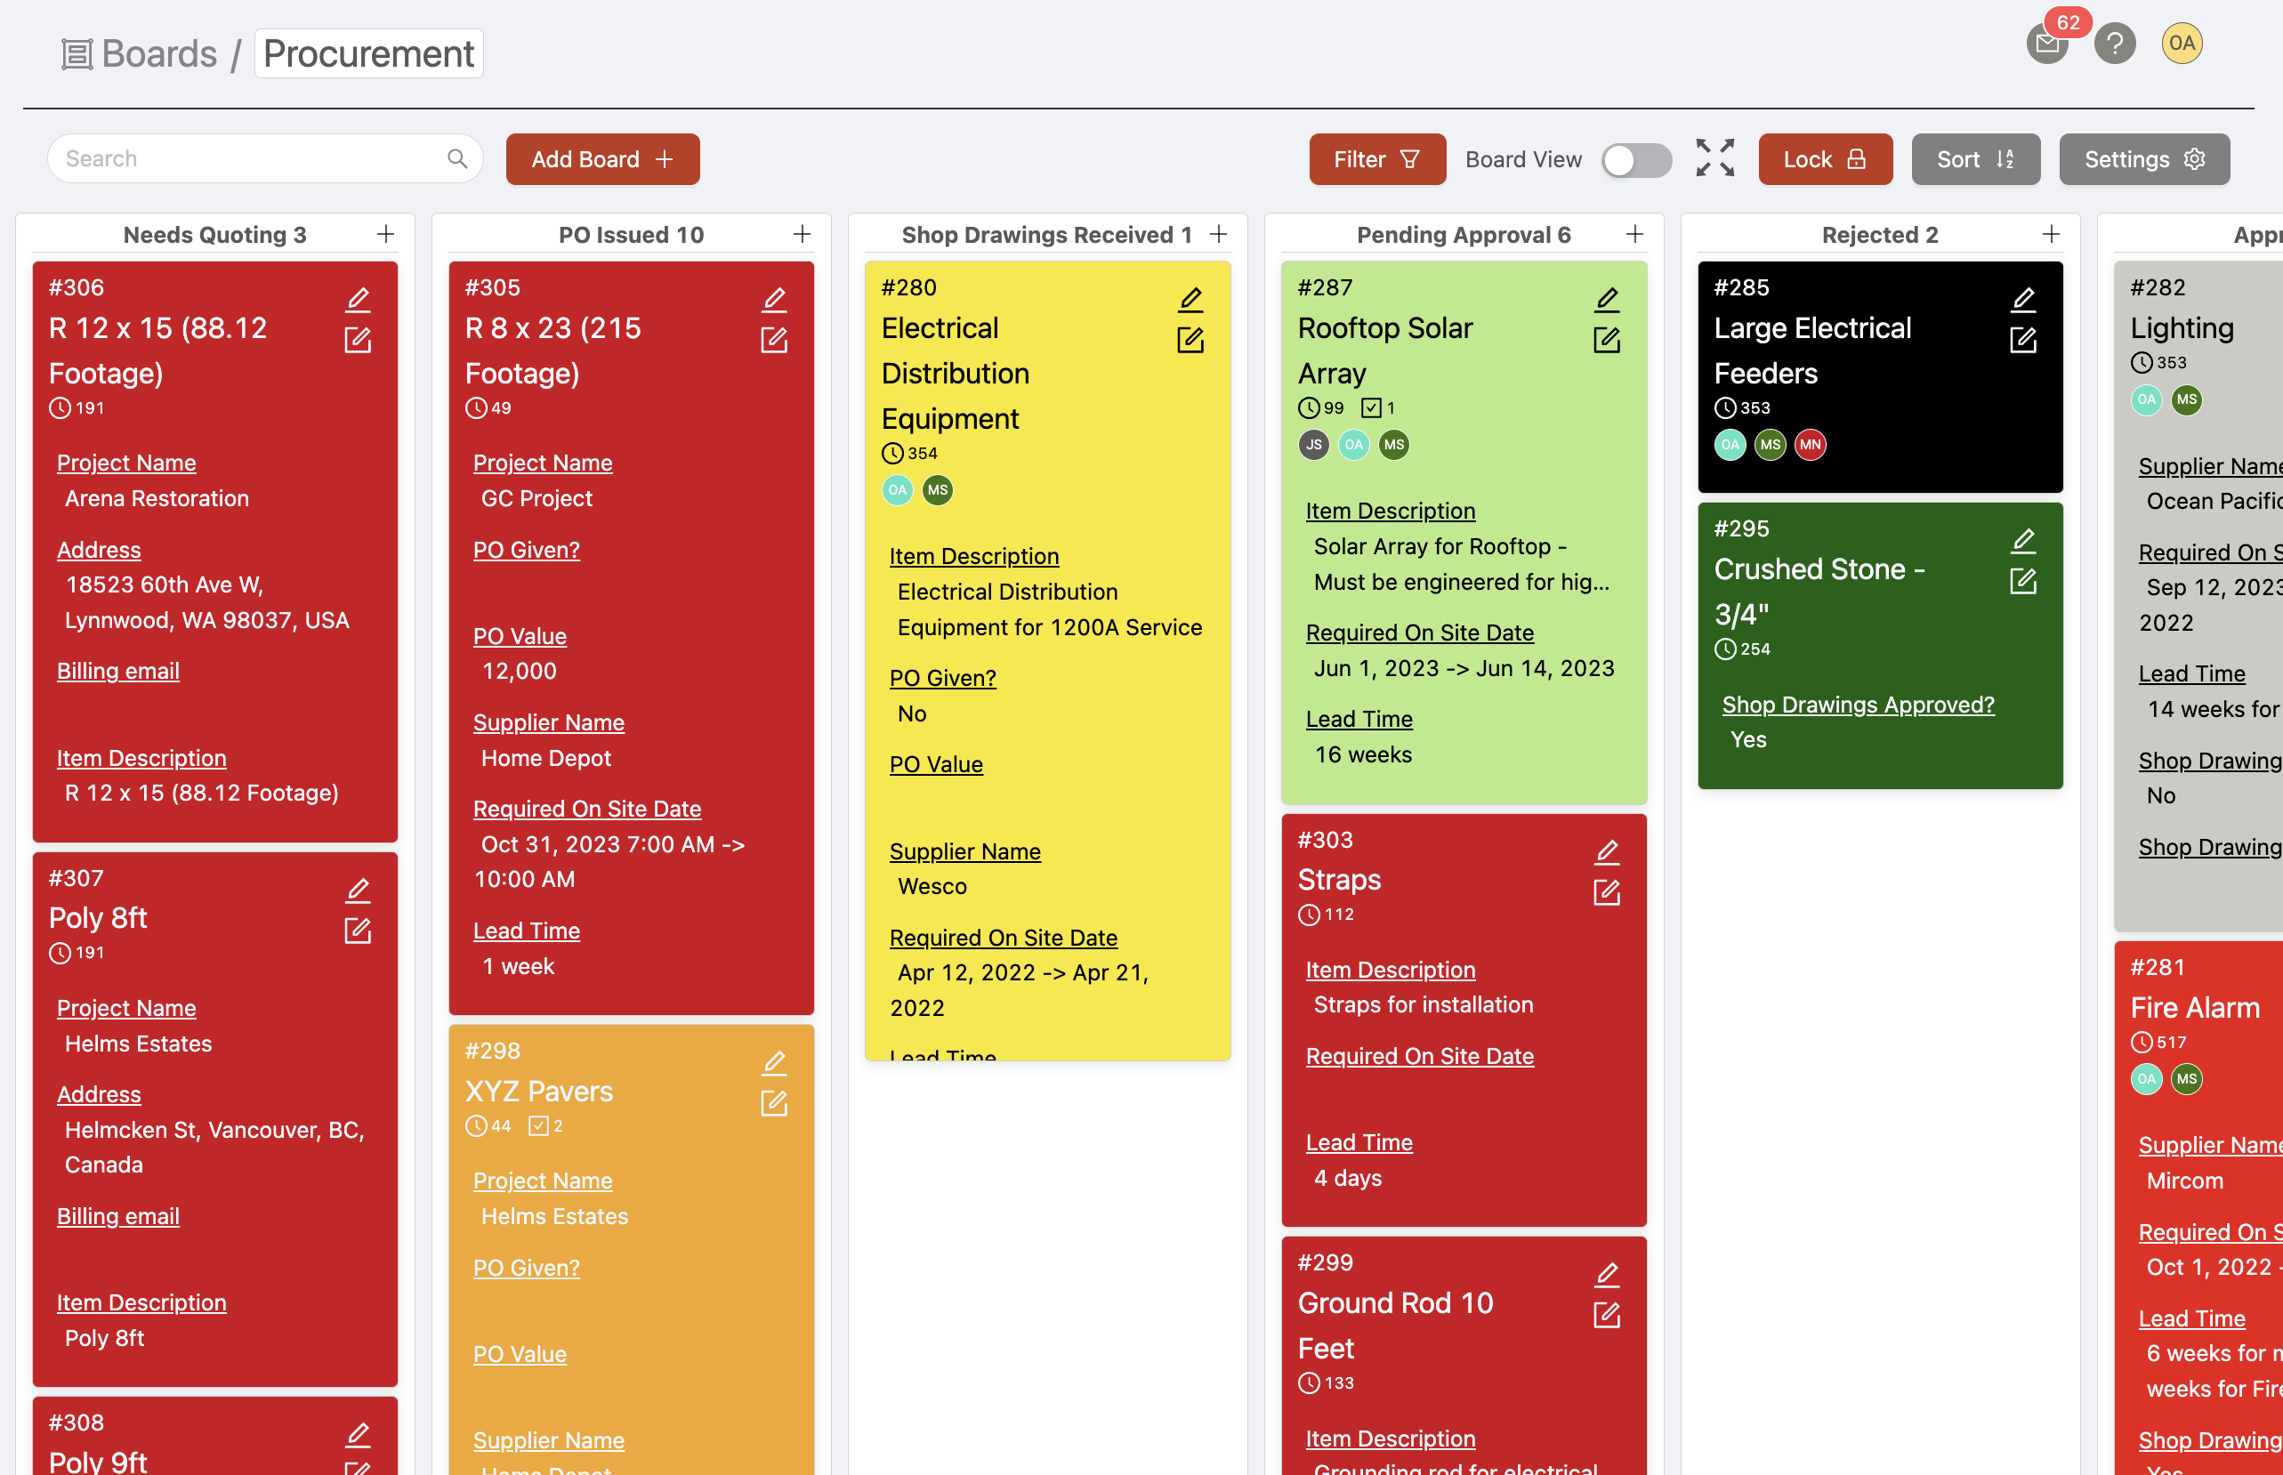Add a card to PO Issued column

pyautogui.click(x=803, y=235)
